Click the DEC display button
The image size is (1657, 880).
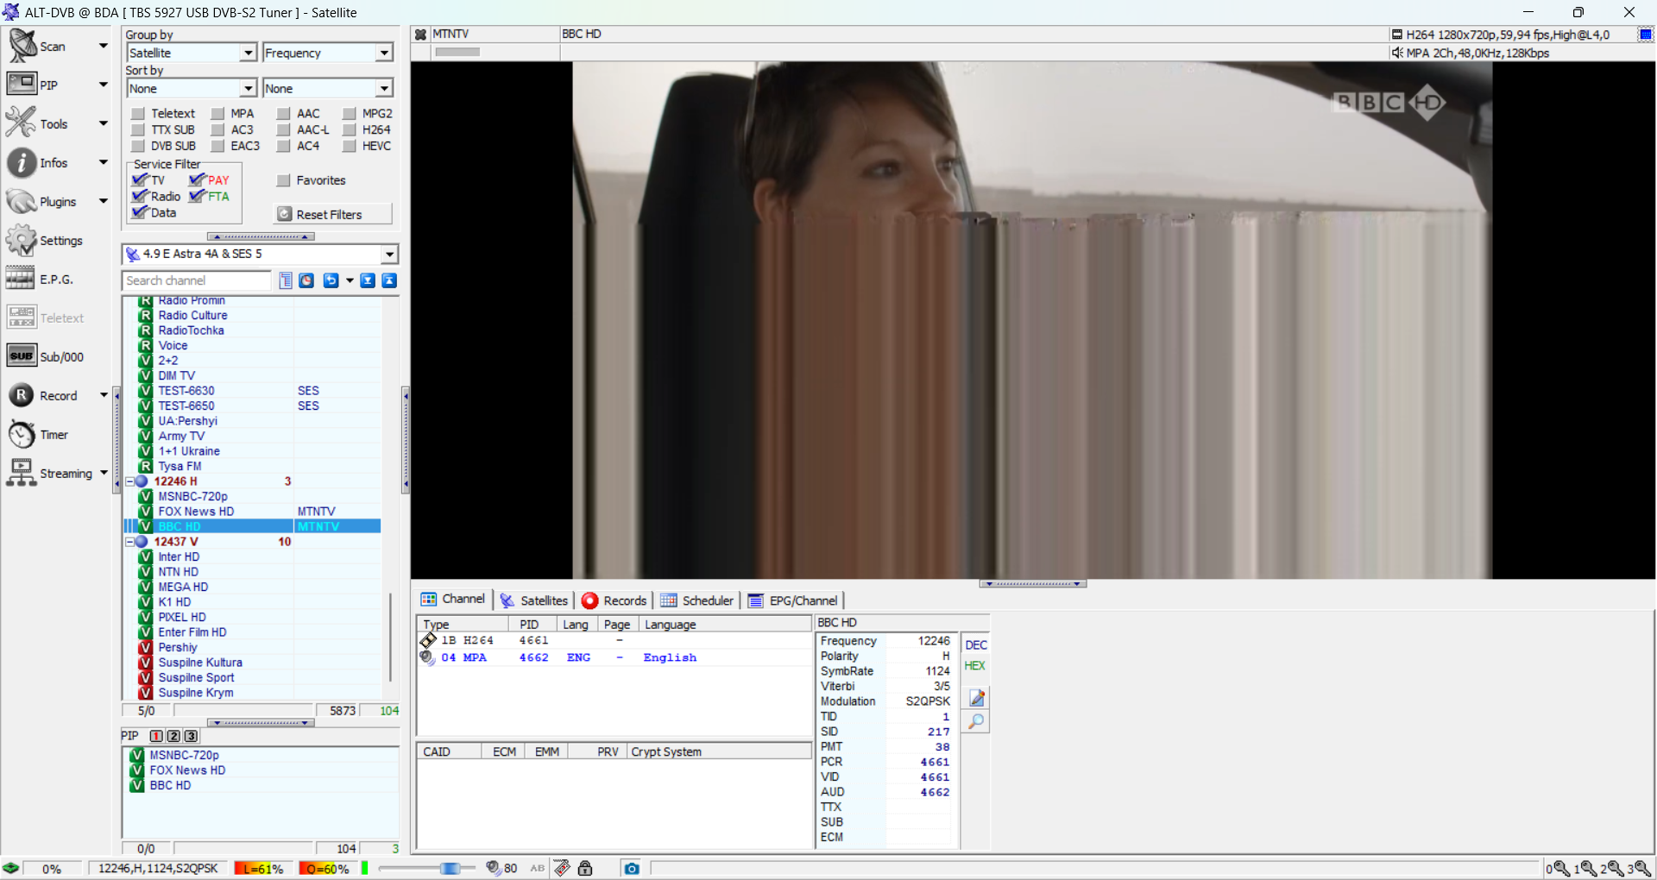976,645
